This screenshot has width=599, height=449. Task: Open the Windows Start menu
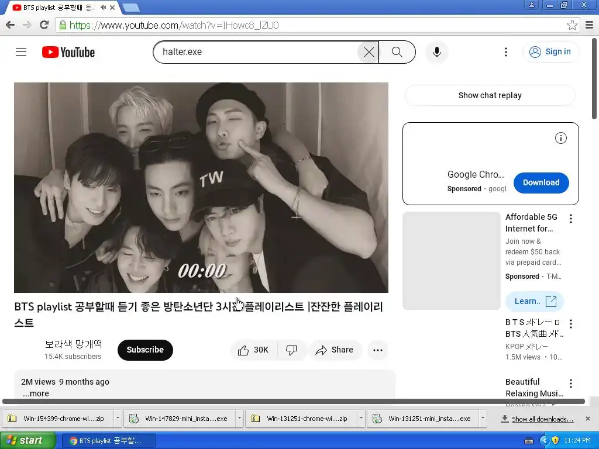click(27, 441)
